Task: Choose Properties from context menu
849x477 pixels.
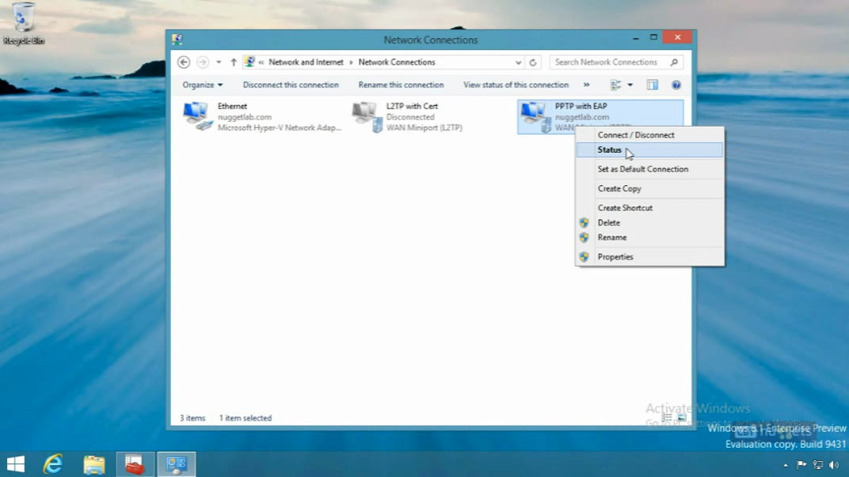Action: (649, 257)
